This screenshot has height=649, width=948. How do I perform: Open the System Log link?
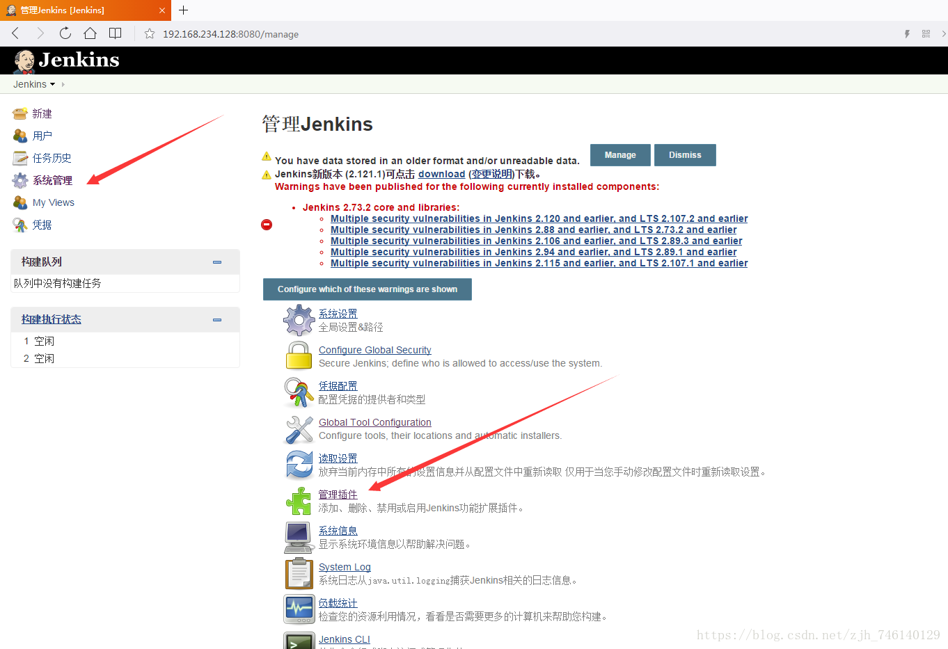click(x=345, y=567)
